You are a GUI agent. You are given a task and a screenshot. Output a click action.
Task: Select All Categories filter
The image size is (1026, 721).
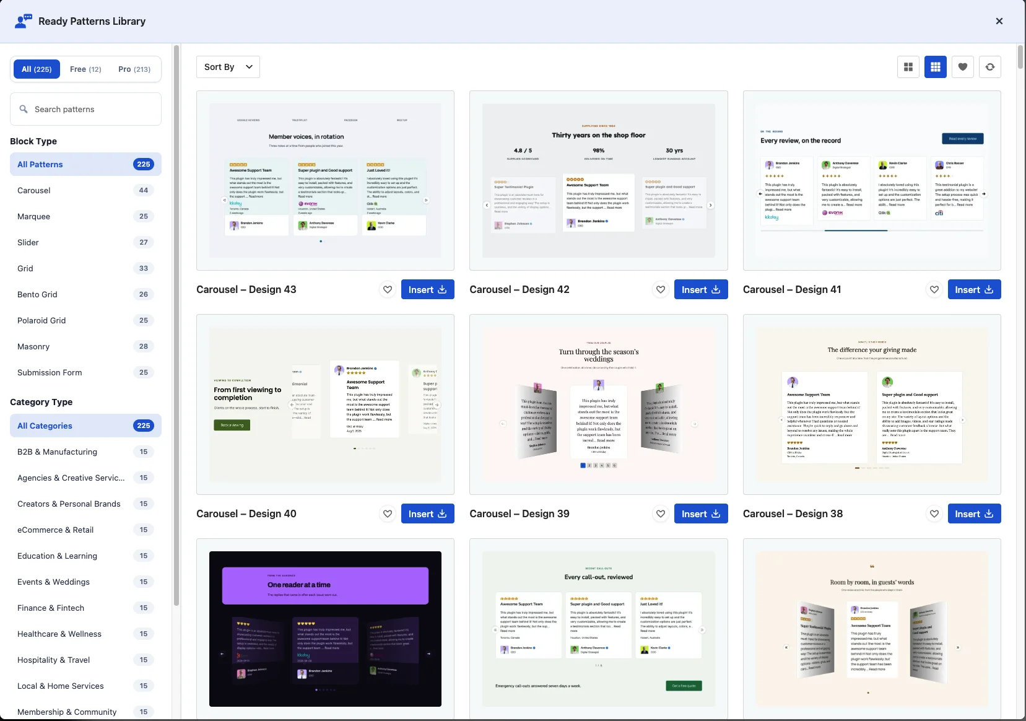tap(85, 426)
